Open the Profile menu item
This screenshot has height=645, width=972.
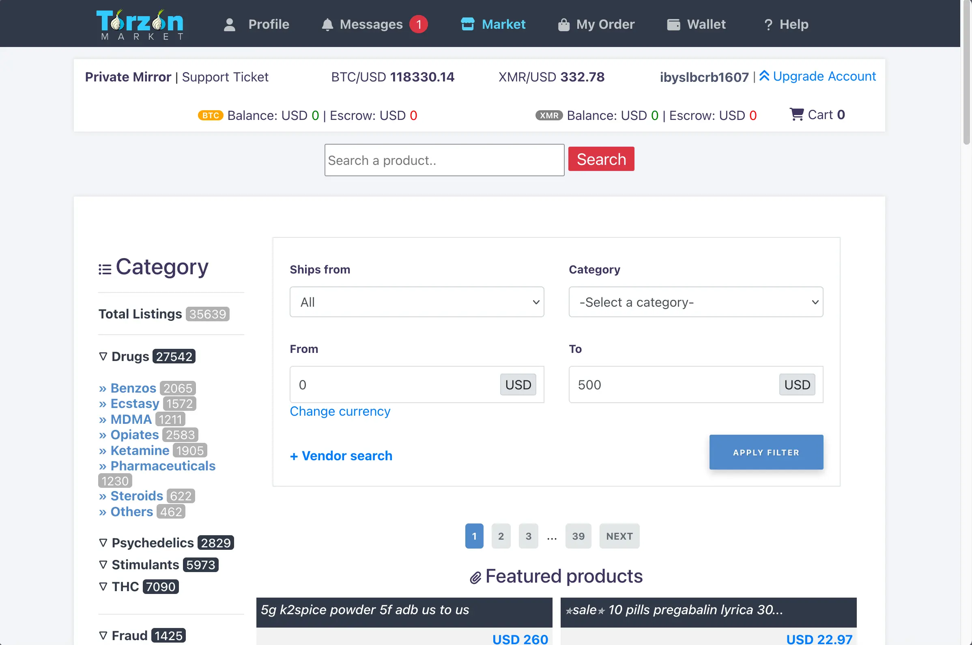[x=269, y=24]
